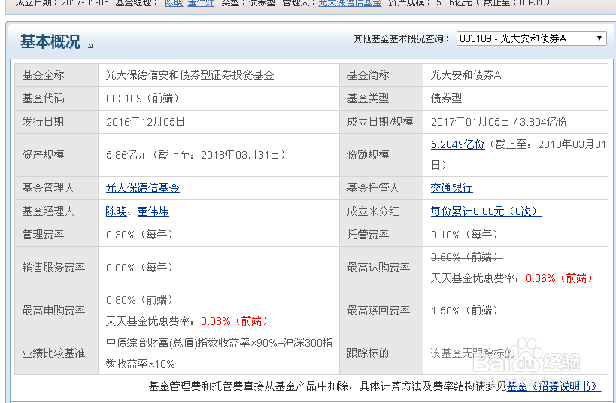Image resolution: width=616 pixels, height=403 pixels.
Task: Click the 基金经理人 row label
Action: click(x=48, y=211)
